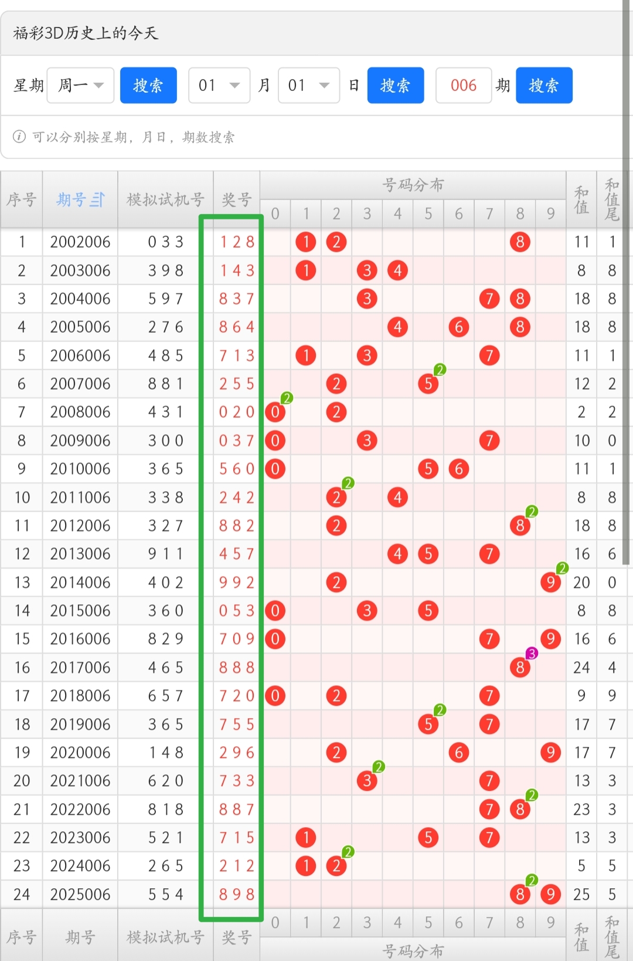Click winning number 0 2 0
This screenshot has width=633, height=961.
237,412
